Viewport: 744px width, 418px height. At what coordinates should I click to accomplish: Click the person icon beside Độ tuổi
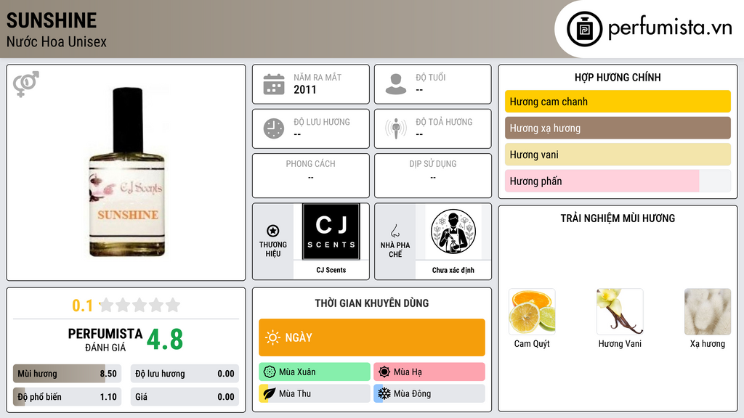click(x=396, y=84)
